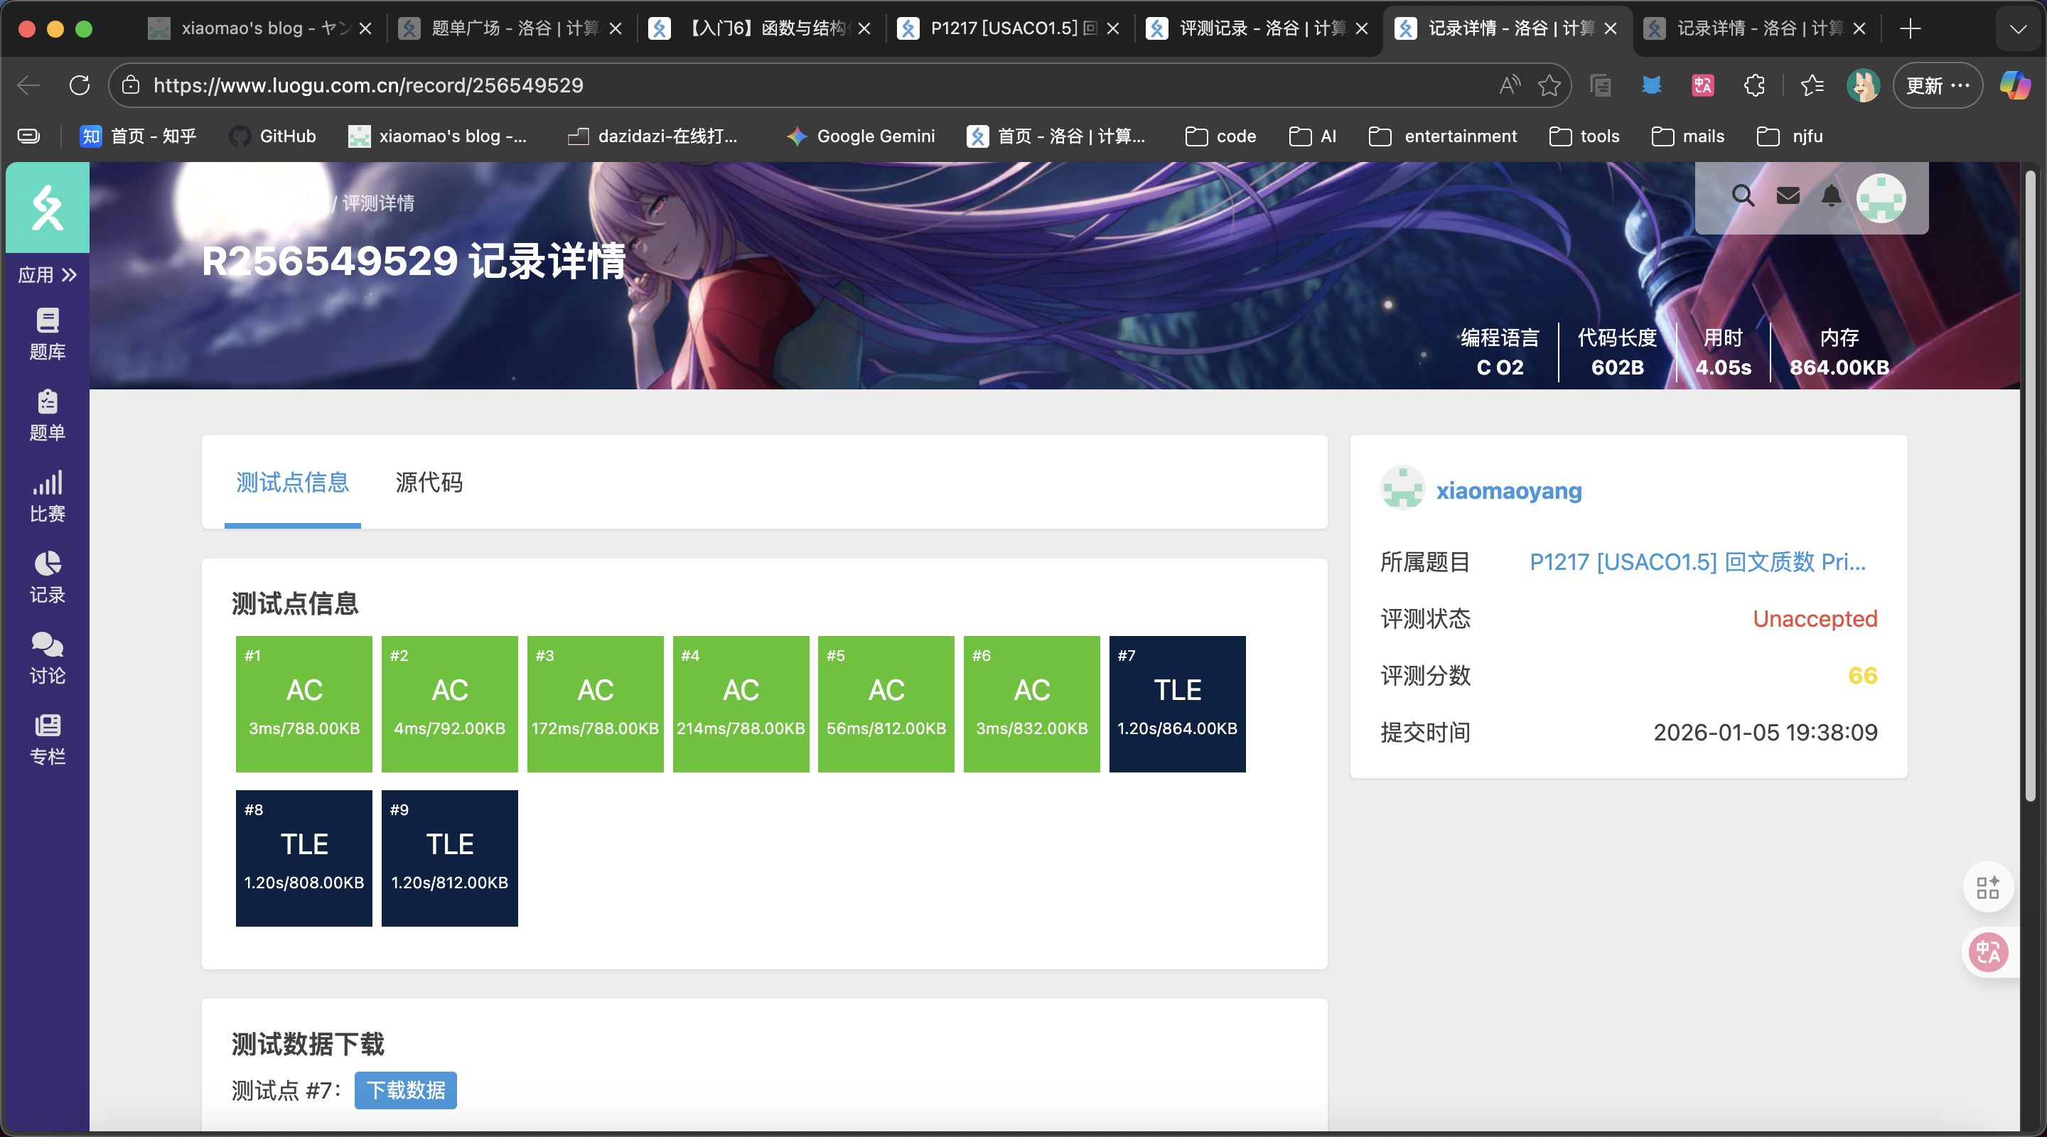Switch to the 源代码 tab

[x=429, y=483]
